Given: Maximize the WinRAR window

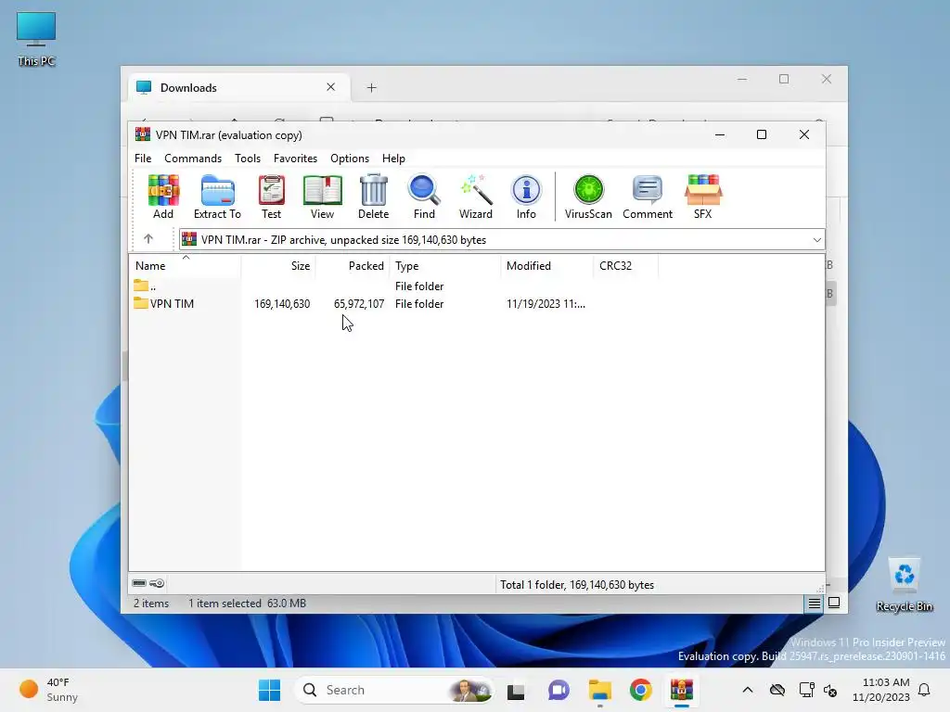Looking at the screenshot, I should pos(762,134).
